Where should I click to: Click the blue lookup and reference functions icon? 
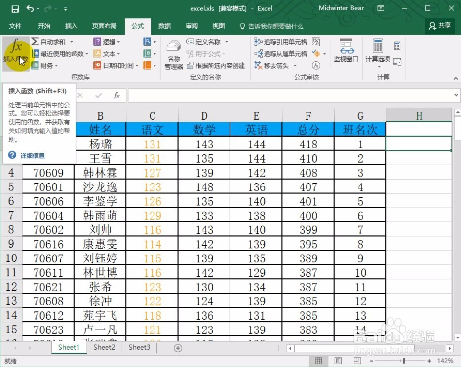coord(147,42)
